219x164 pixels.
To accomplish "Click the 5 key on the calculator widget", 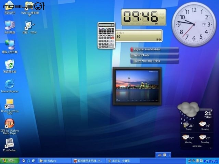I will point(103,41).
